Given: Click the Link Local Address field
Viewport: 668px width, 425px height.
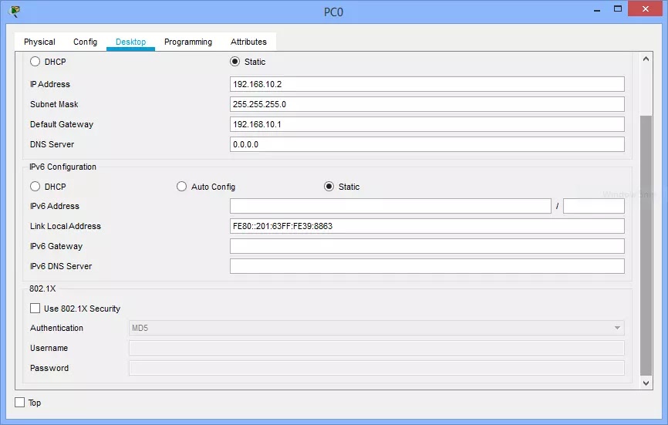Looking at the screenshot, I should (427, 226).
